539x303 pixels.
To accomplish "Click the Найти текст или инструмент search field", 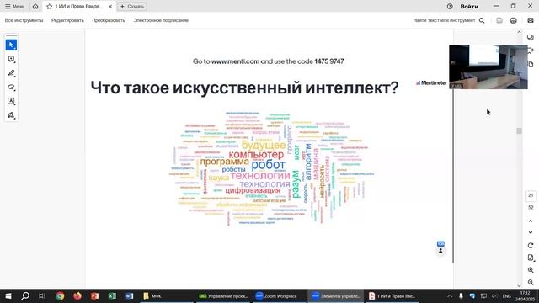I will [x=449, y=20].
